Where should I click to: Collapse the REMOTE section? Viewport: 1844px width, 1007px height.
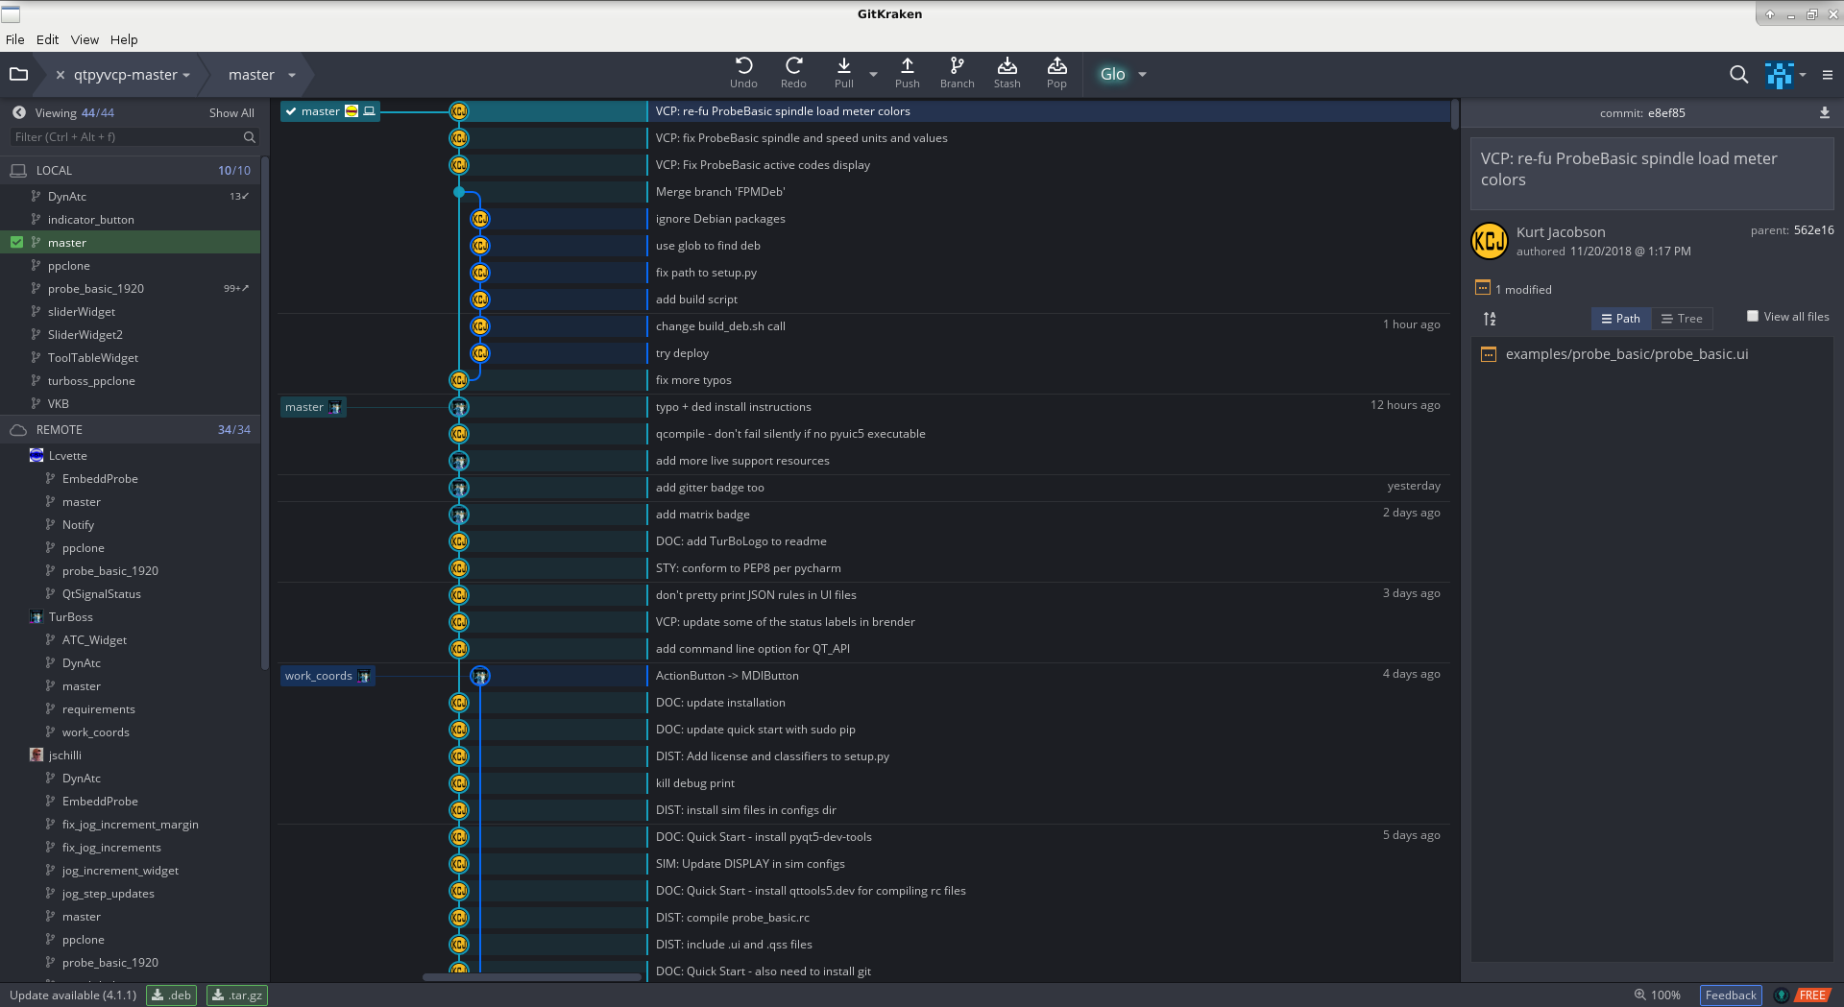click(x=130, y=429)
